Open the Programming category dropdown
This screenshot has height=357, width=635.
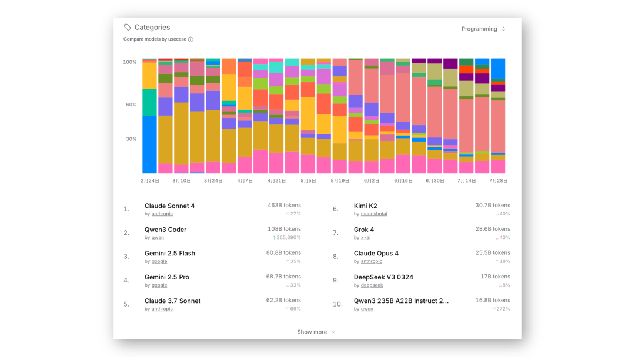[x=483, y=29]
